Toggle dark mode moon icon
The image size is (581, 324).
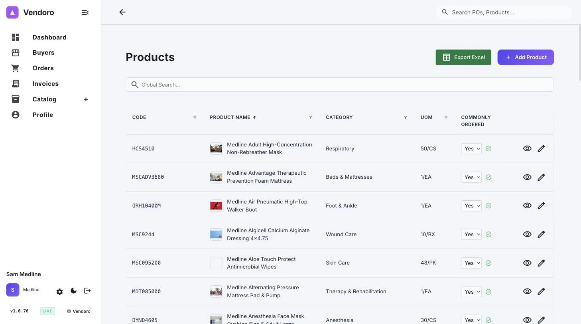(x=73, y=291)
